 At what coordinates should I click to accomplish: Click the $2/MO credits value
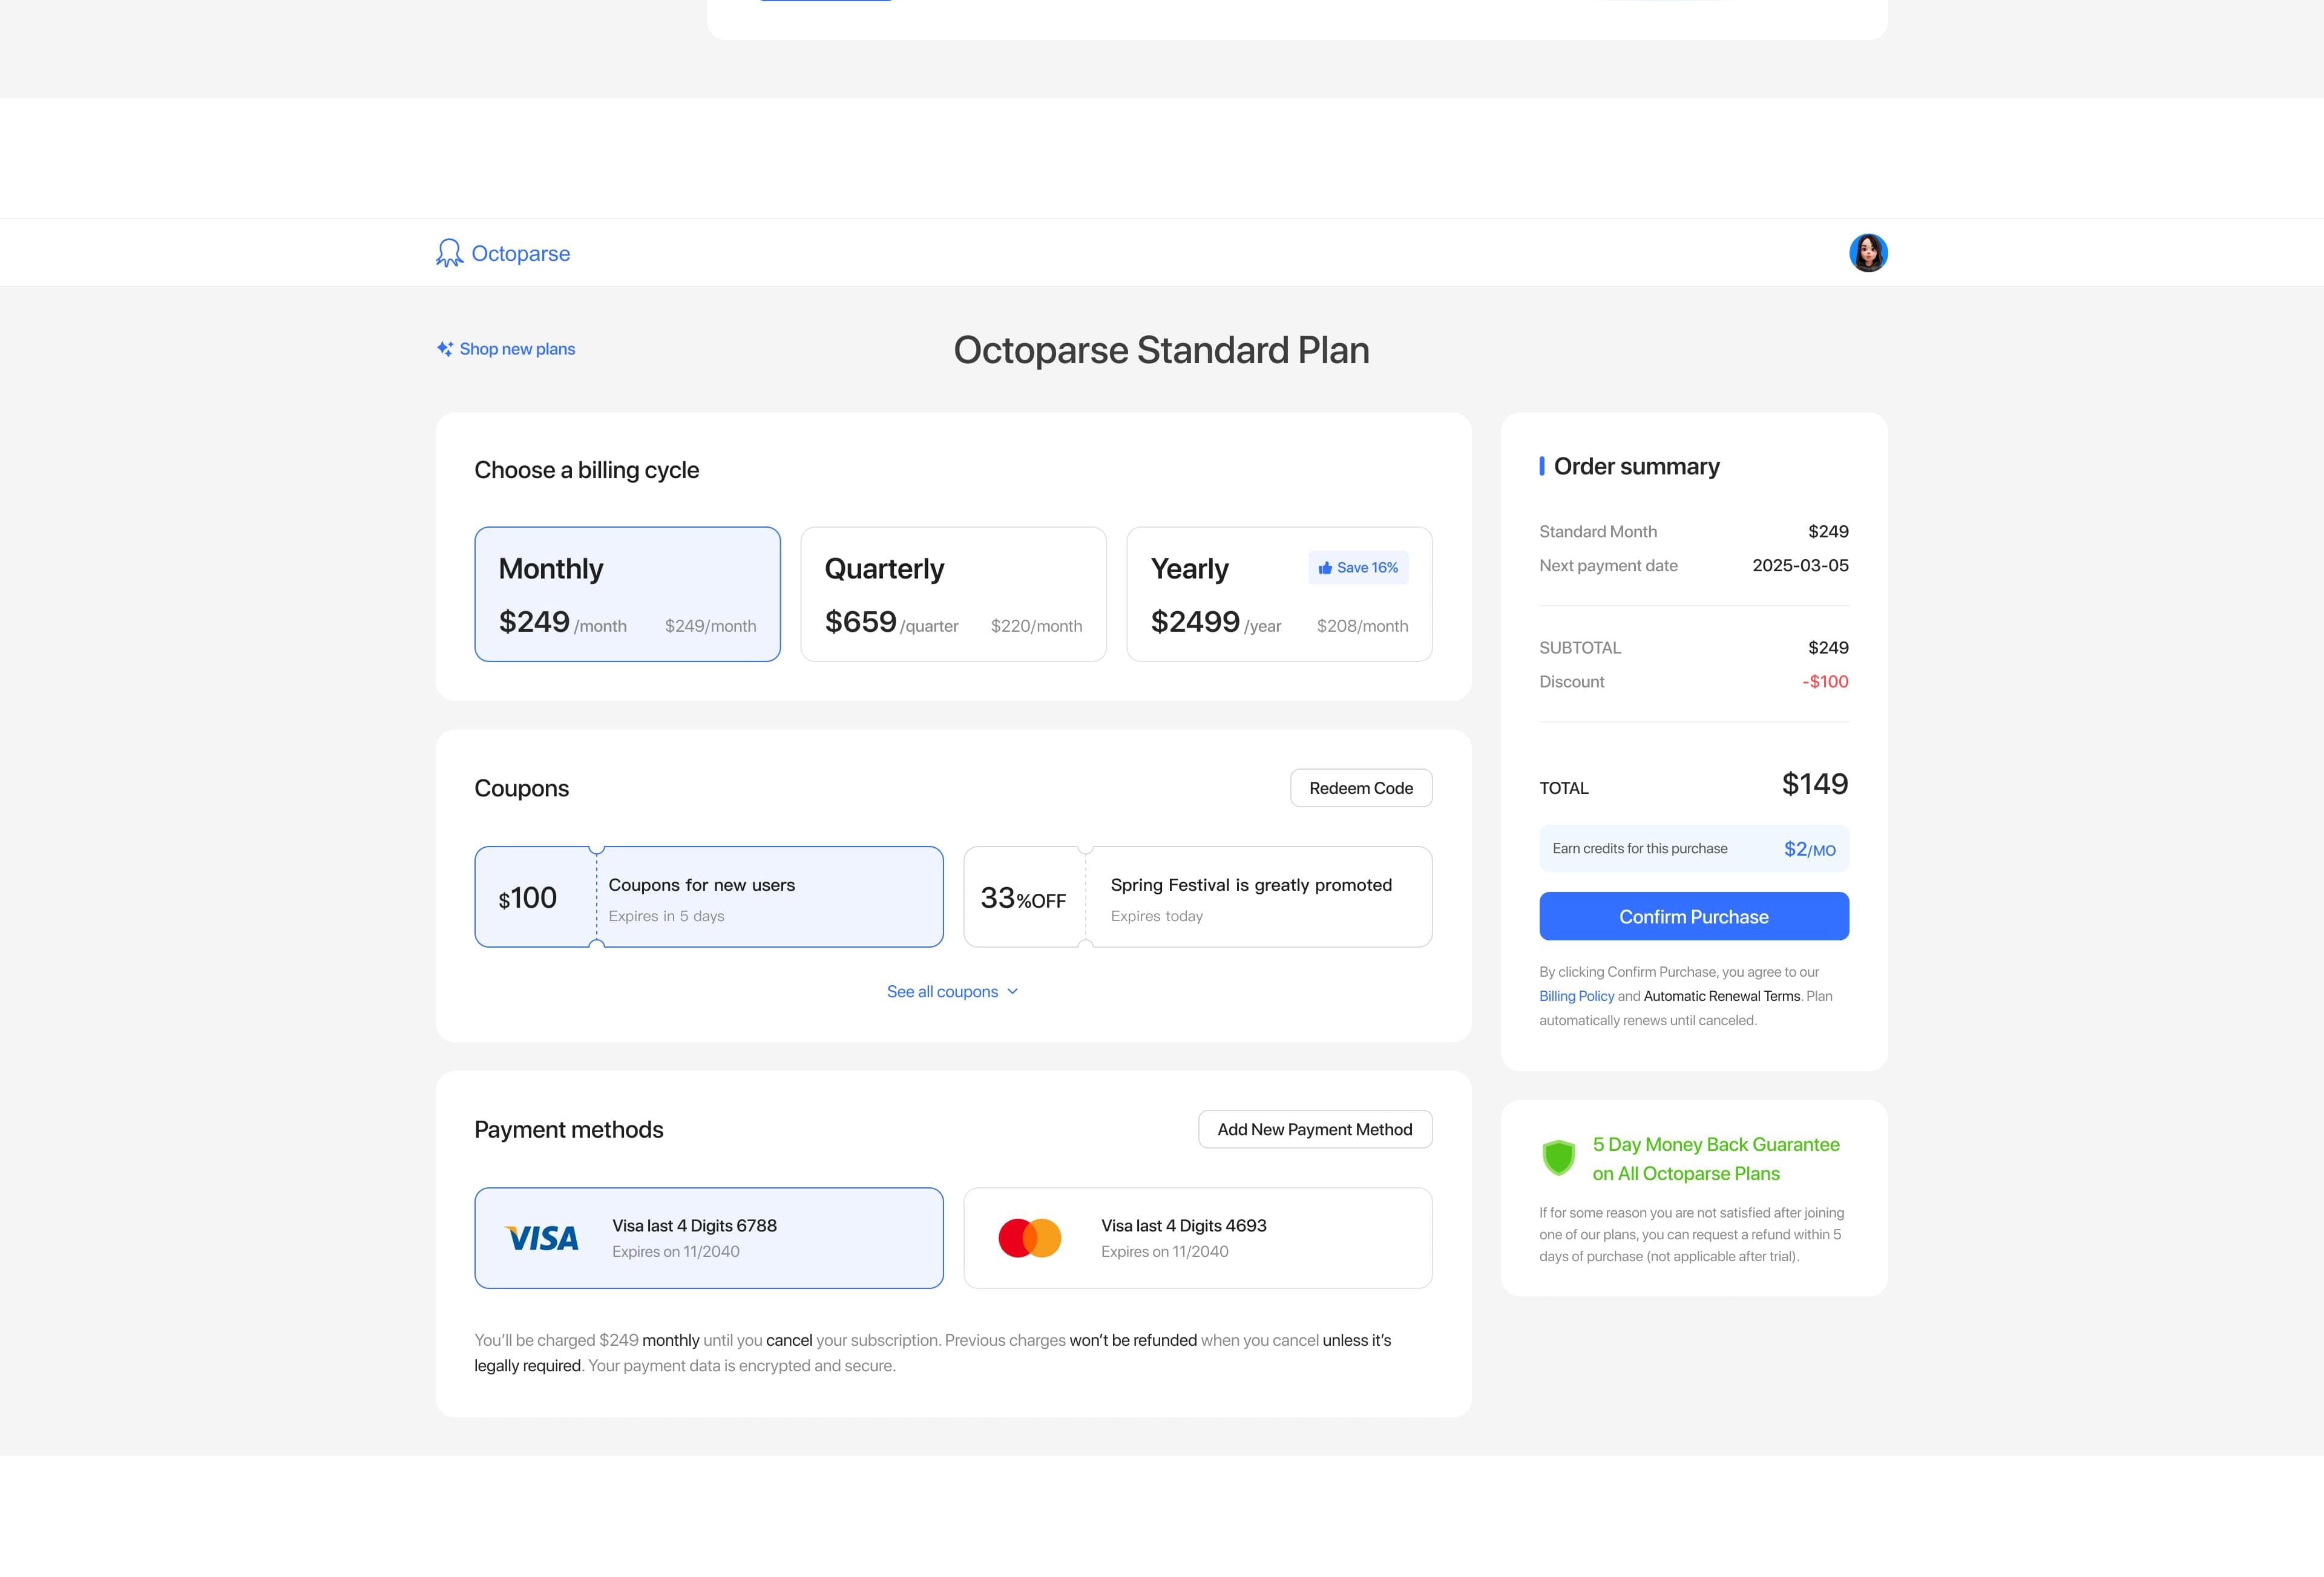point(1810,849)
